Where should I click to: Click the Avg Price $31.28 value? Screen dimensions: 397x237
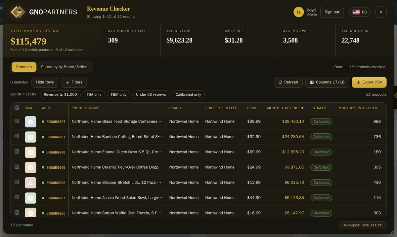pos(234,40)
